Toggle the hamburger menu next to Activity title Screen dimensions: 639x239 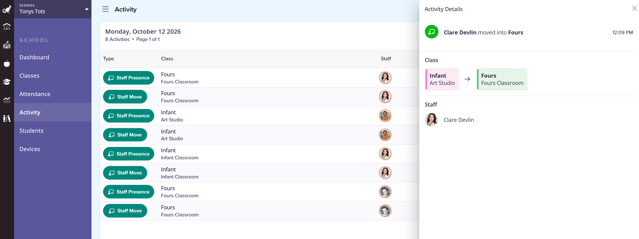pos(105,9)
